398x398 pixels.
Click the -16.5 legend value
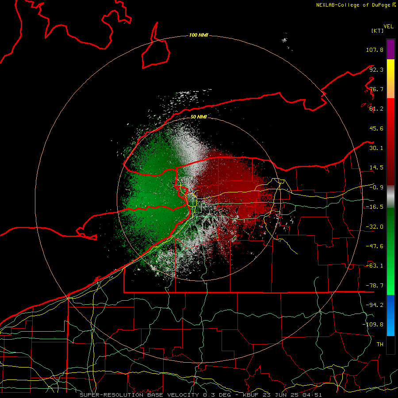coord(375,207)
